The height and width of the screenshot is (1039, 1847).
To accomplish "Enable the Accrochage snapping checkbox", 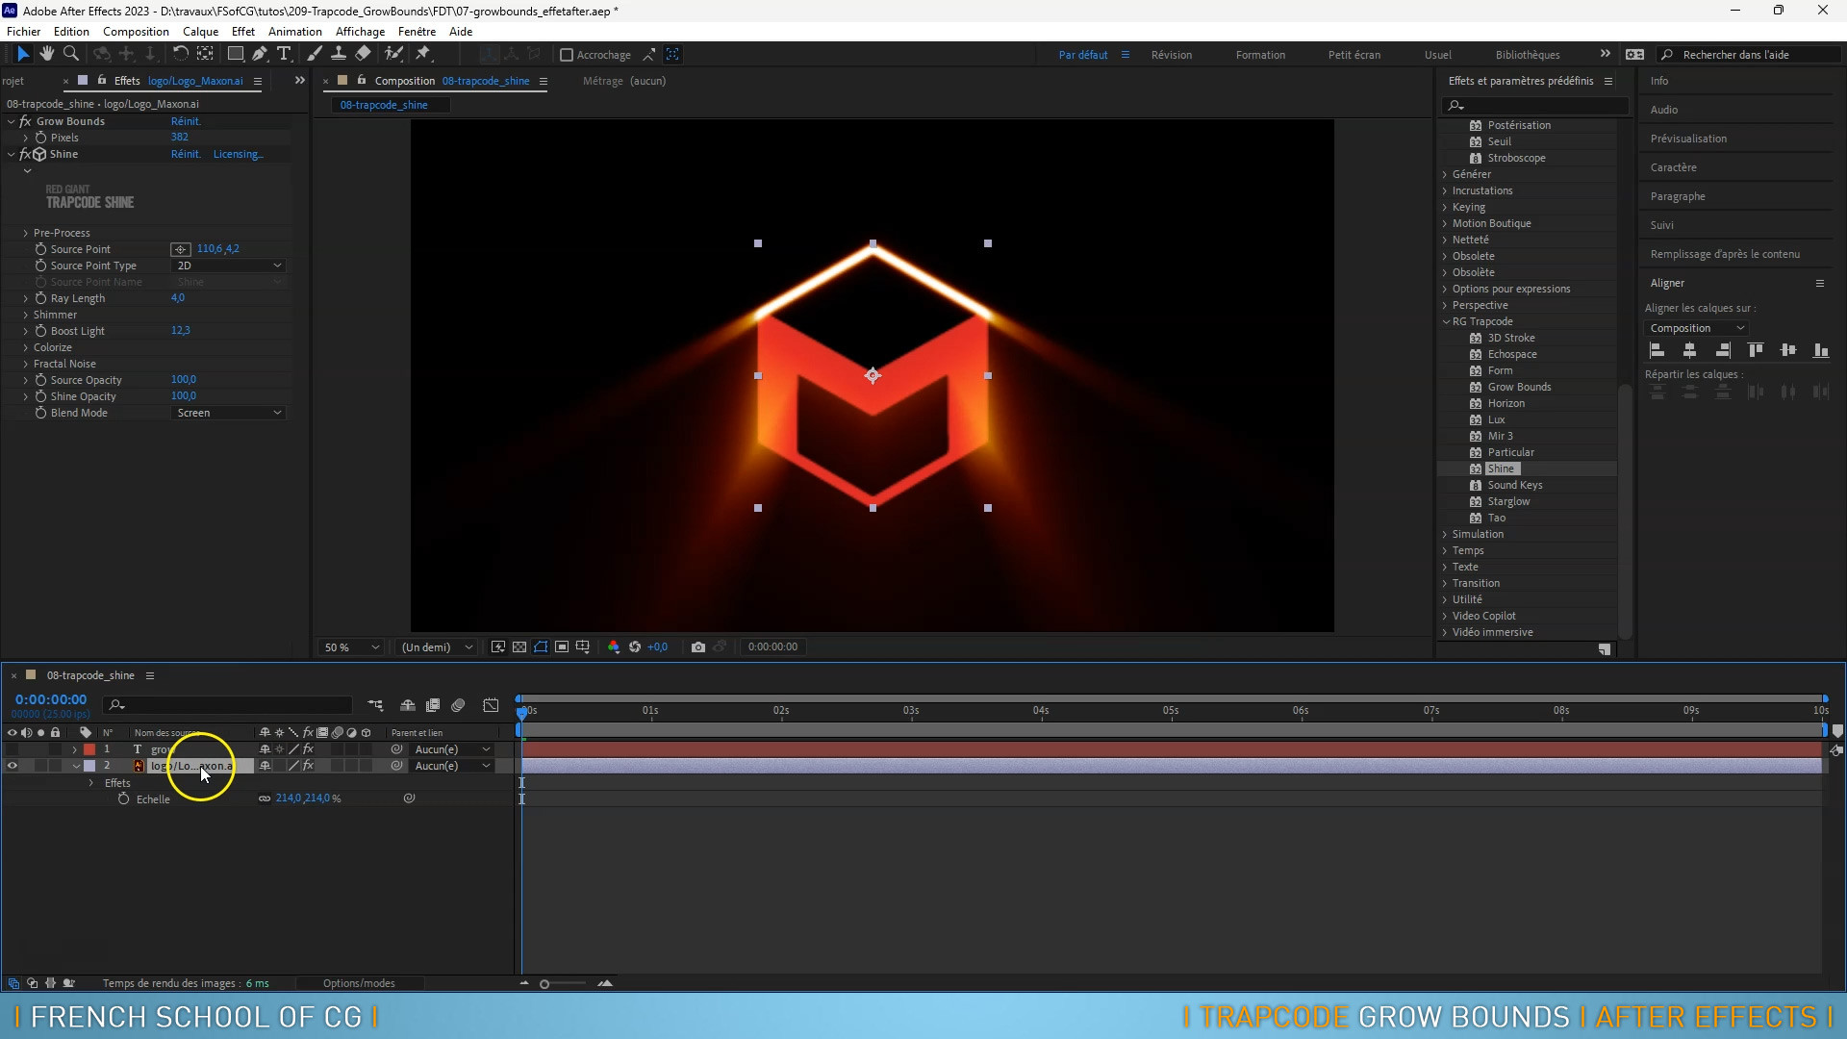I will coord(567,55).
